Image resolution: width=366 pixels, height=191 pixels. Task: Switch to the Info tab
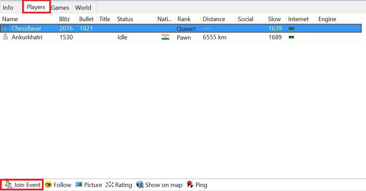coord(8,7)
